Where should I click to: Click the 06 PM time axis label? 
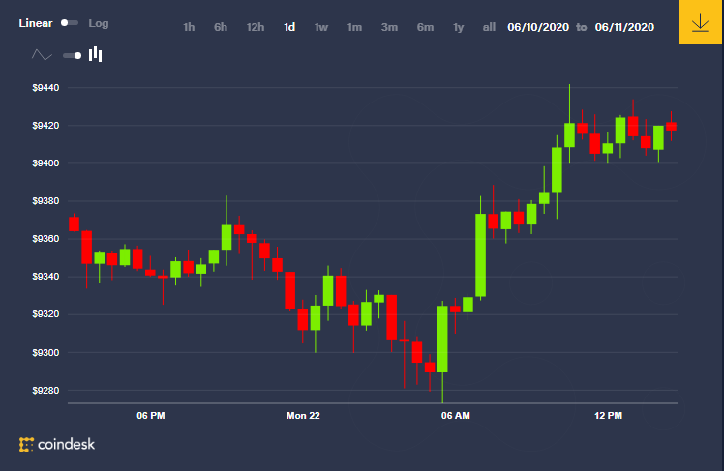click(151, 416)
